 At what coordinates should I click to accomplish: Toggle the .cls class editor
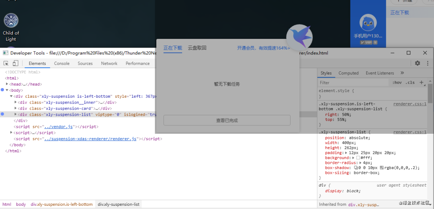[410, 82]
